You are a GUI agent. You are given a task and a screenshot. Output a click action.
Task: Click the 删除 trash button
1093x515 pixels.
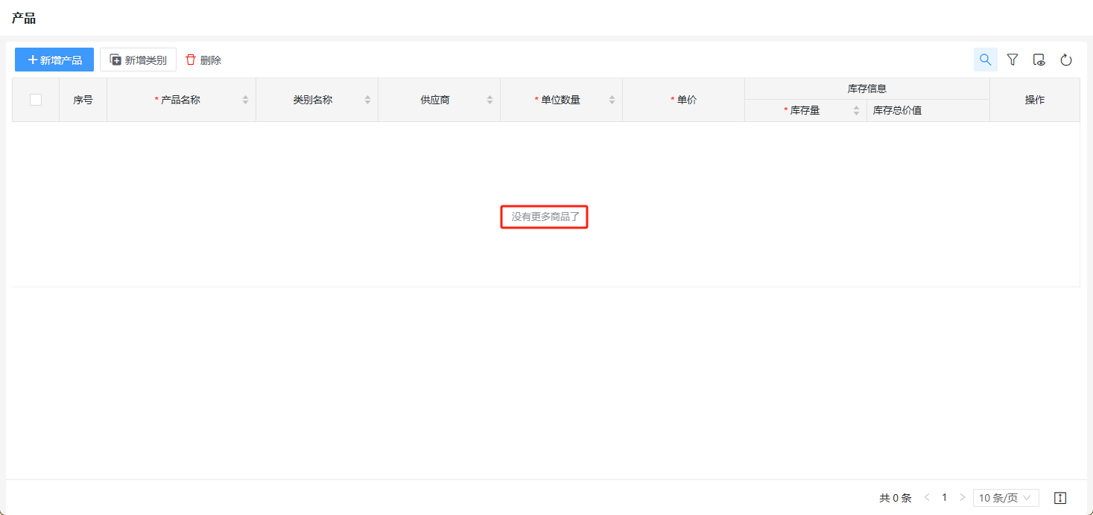click(203, 60)
